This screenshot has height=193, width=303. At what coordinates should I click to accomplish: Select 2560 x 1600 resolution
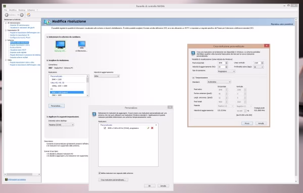click(x=57, y=95)
